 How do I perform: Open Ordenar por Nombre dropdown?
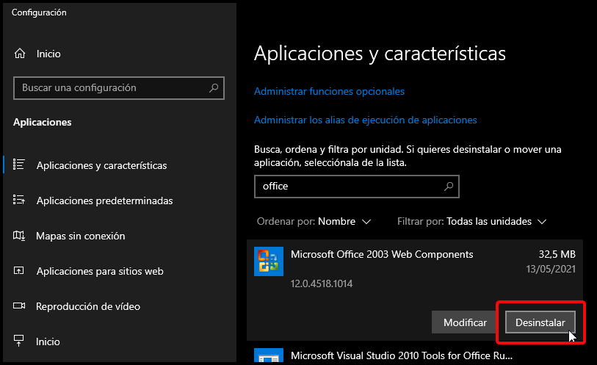coord(314,222)
